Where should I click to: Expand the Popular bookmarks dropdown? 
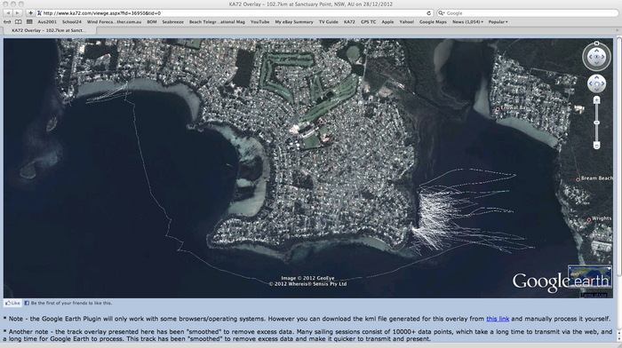(x=498, y=22)
